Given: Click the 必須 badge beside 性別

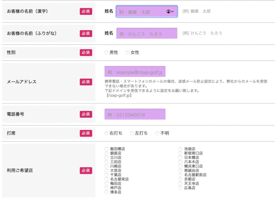Looking at the screenshot, I should tap(86, 52).
